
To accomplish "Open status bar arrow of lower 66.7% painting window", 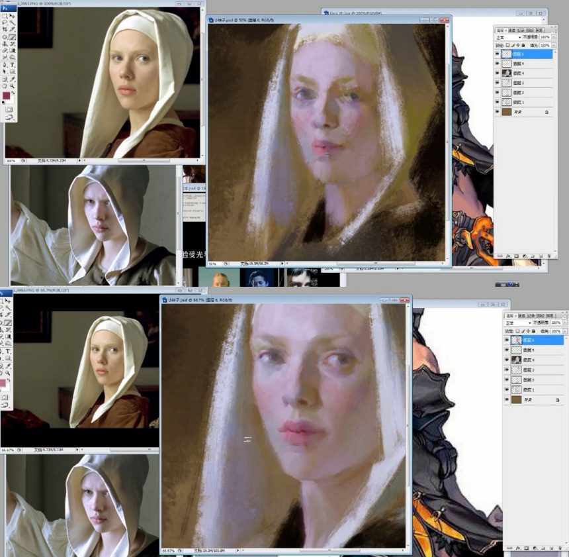I will 238,550.
